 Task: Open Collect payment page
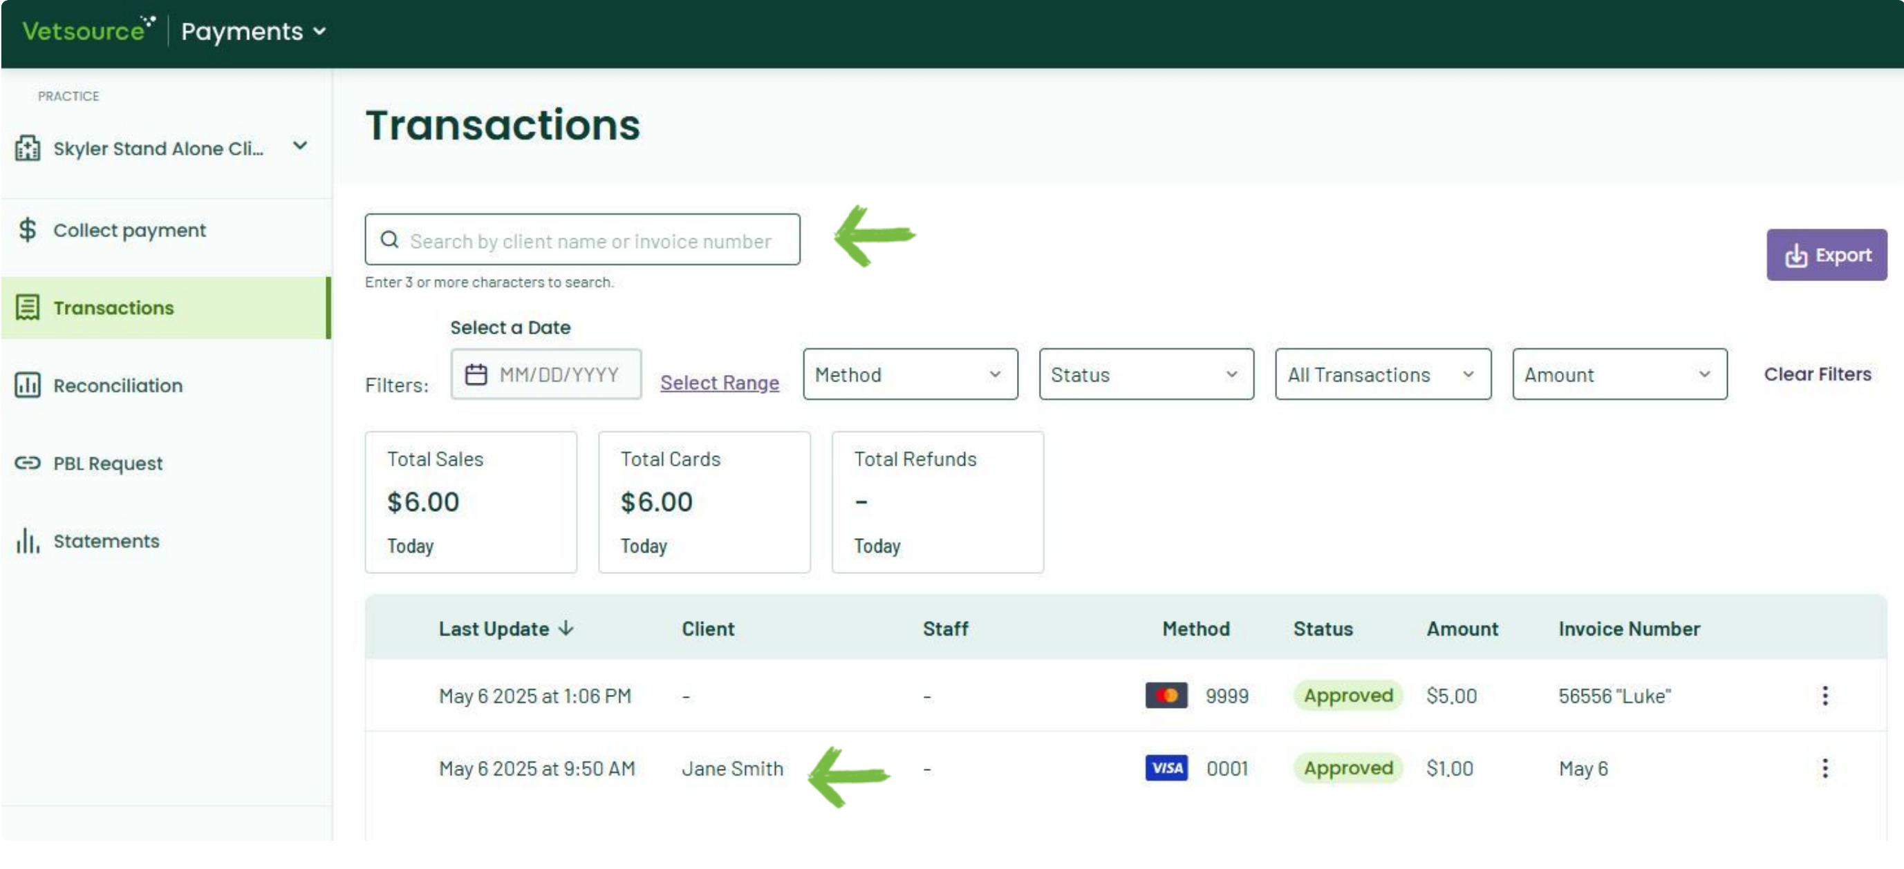[x=129, y=230]
